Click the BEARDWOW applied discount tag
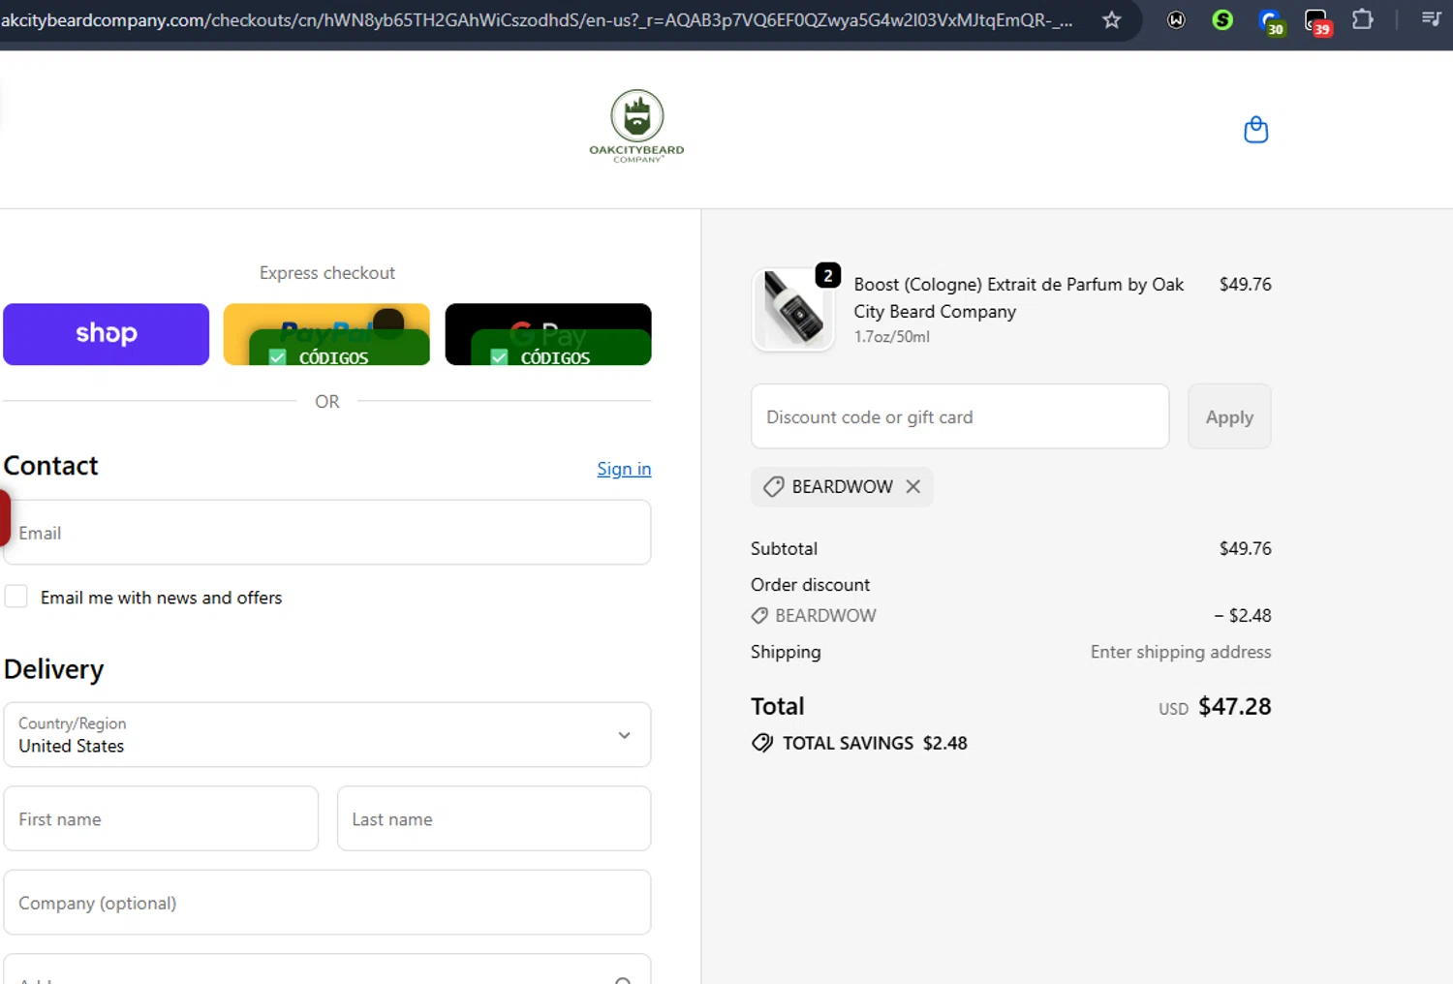 842,487
